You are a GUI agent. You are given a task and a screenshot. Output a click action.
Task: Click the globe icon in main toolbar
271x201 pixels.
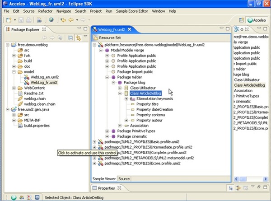click(x=51, y=20)
